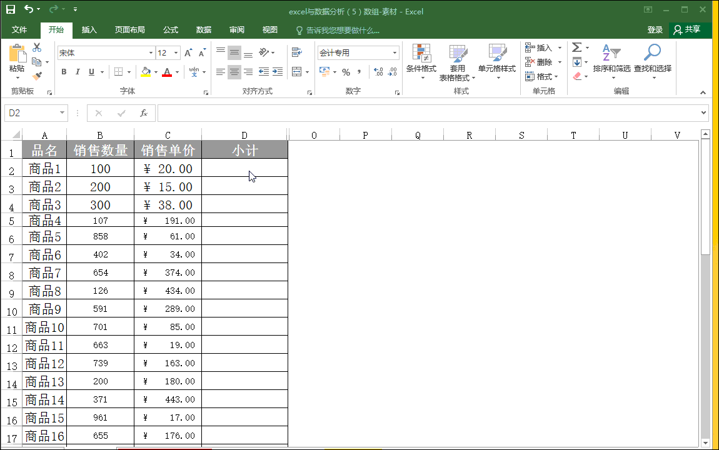Viewport: 719px width, 450px height.
Task: Open Find and Select (查找和选择)
Action: pyautogui.click(x=653, y=62)
